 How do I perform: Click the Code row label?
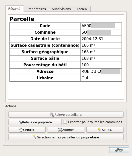point(45,26)
